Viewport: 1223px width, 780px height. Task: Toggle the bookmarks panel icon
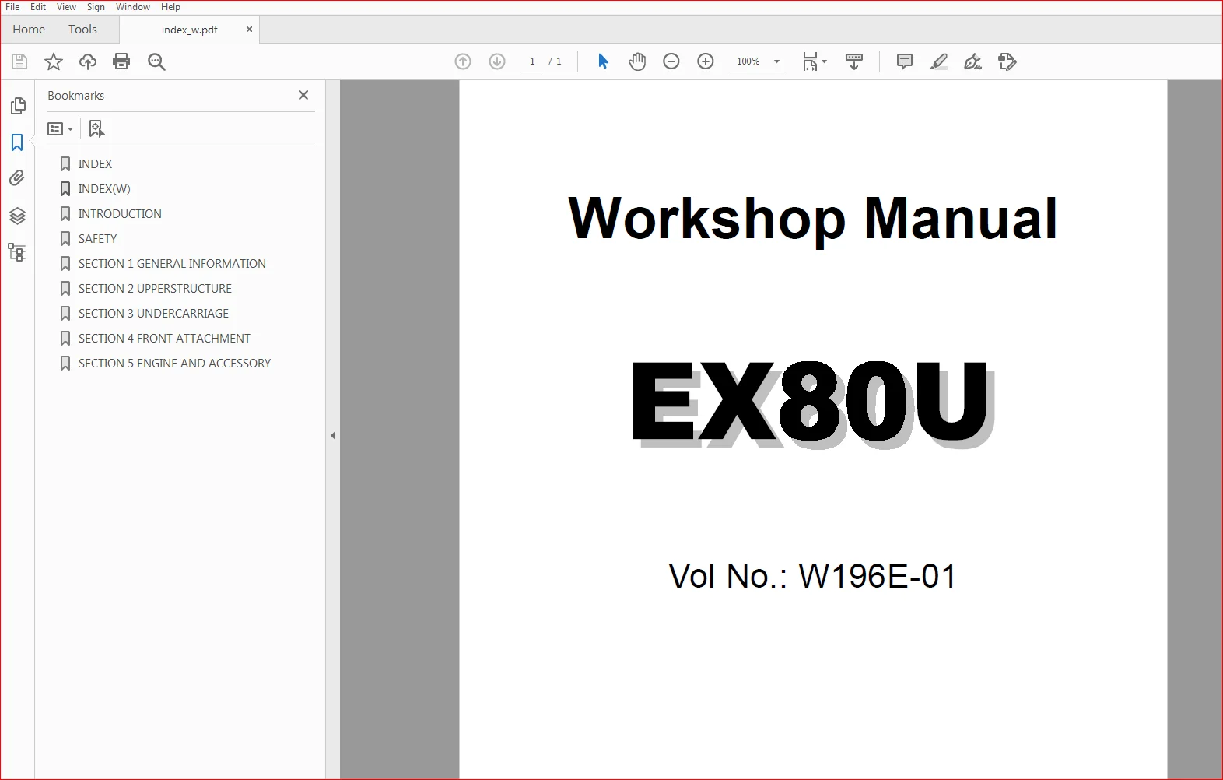(17, 142)
